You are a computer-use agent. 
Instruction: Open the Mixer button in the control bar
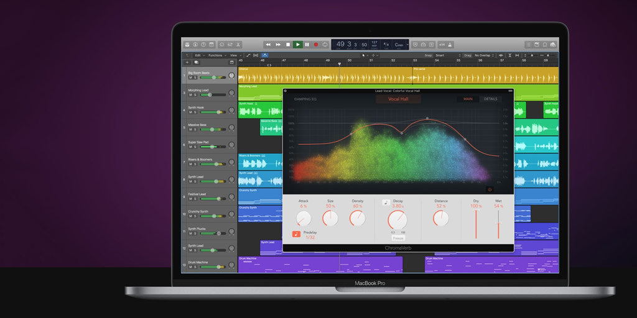(230, 45)
